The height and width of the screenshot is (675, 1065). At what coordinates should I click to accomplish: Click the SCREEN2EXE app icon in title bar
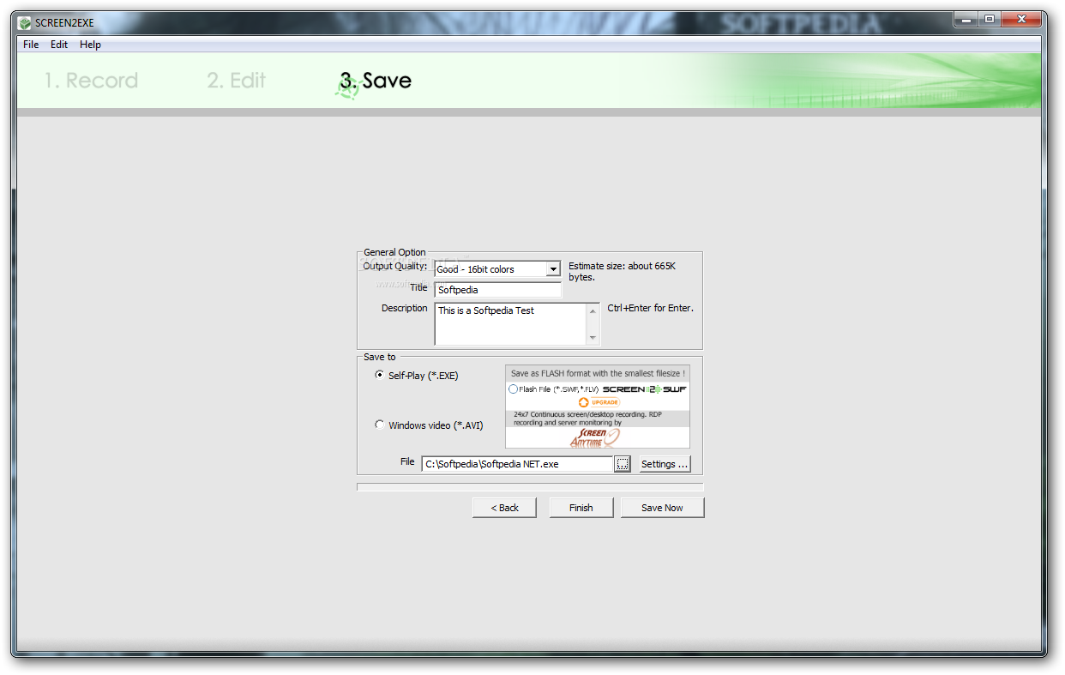click(x=26, y=22)
